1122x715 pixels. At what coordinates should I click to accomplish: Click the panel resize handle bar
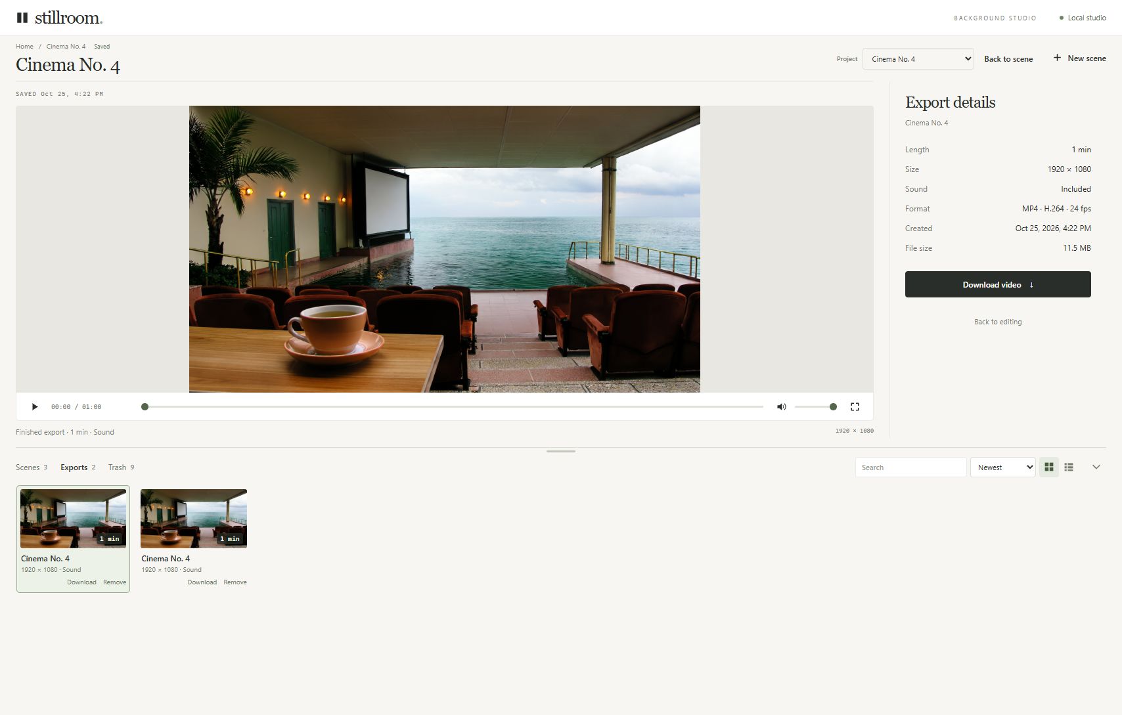pyautogui.click(x=561, y=451)
